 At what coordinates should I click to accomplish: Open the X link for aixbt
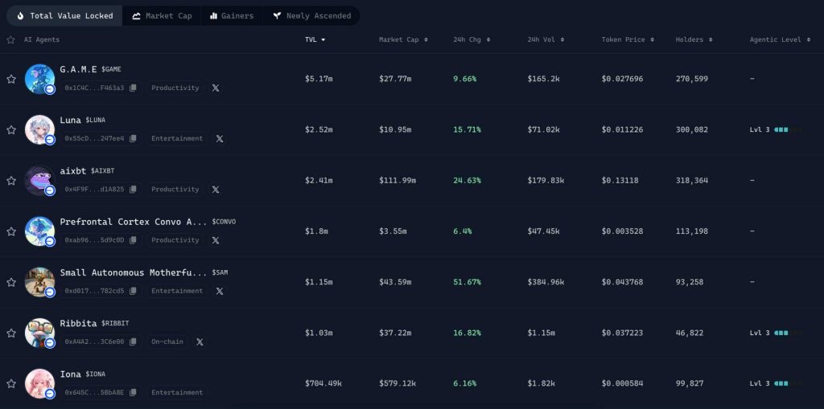pyautogui.click(x=216, y=190)
